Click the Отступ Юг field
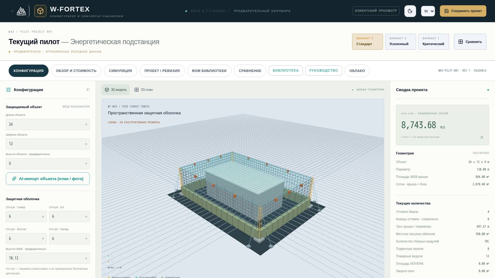The image size is (495, 278). (x=69, y=217)
